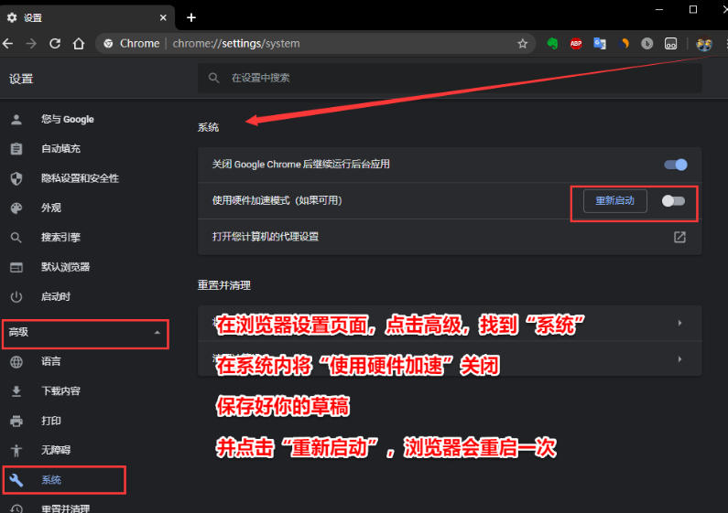Expand first row under 重置并清理

point(679,324)
